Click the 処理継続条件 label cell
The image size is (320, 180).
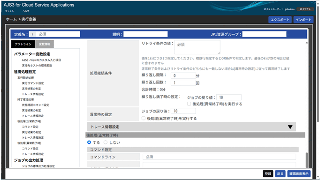tap(113, 73)
